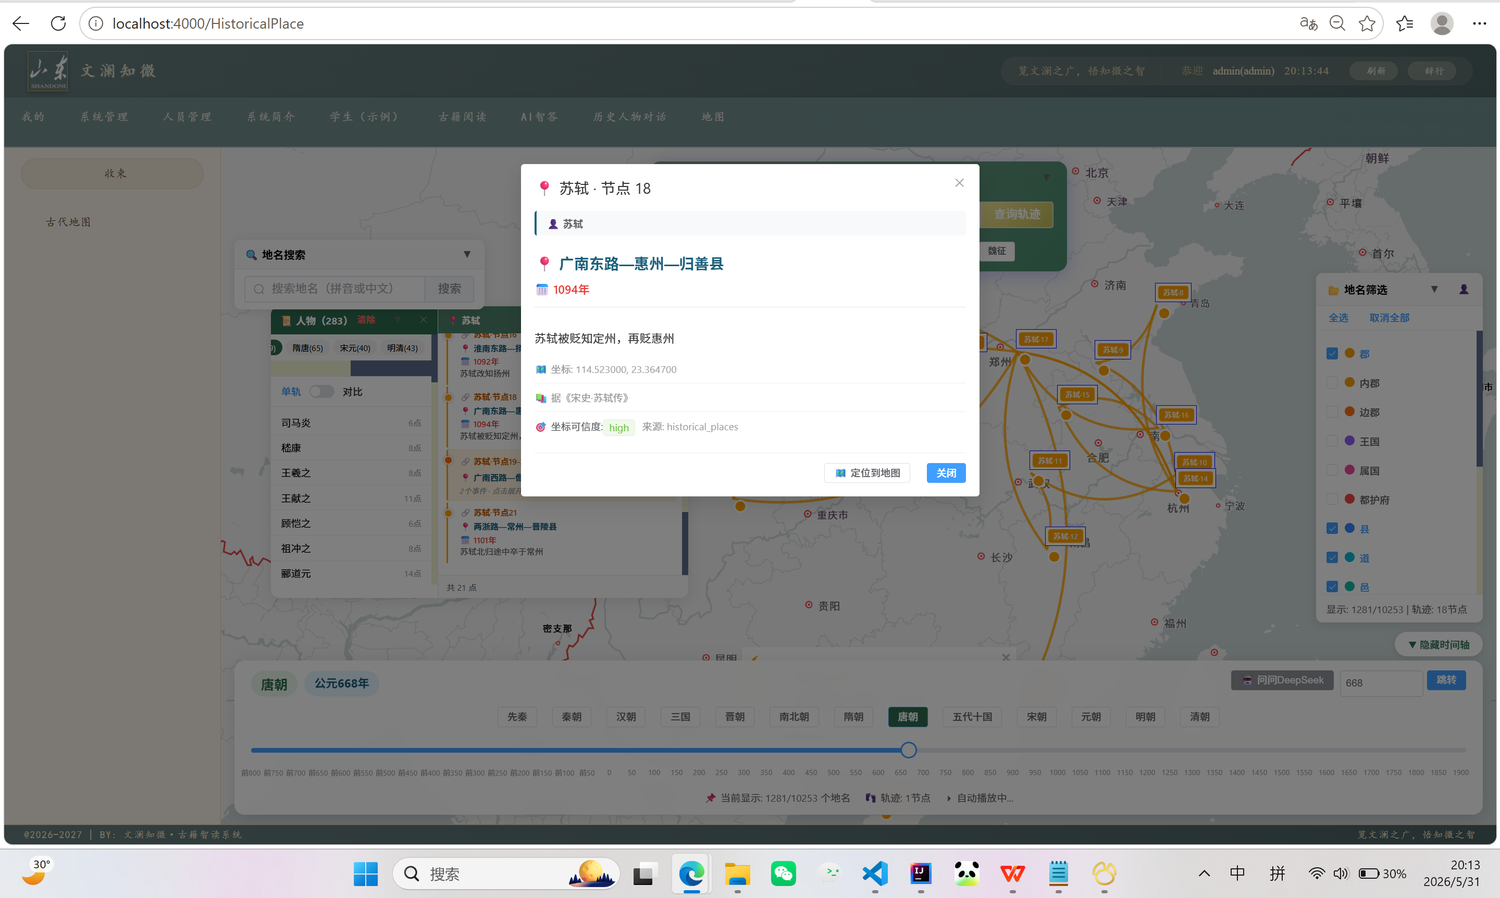Open File Explorer from the taskbar

coord(737,874)
